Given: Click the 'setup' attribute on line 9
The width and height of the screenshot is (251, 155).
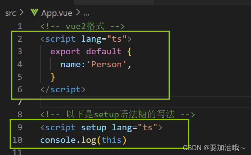Looking at the screenshot, I should point(94,128).
